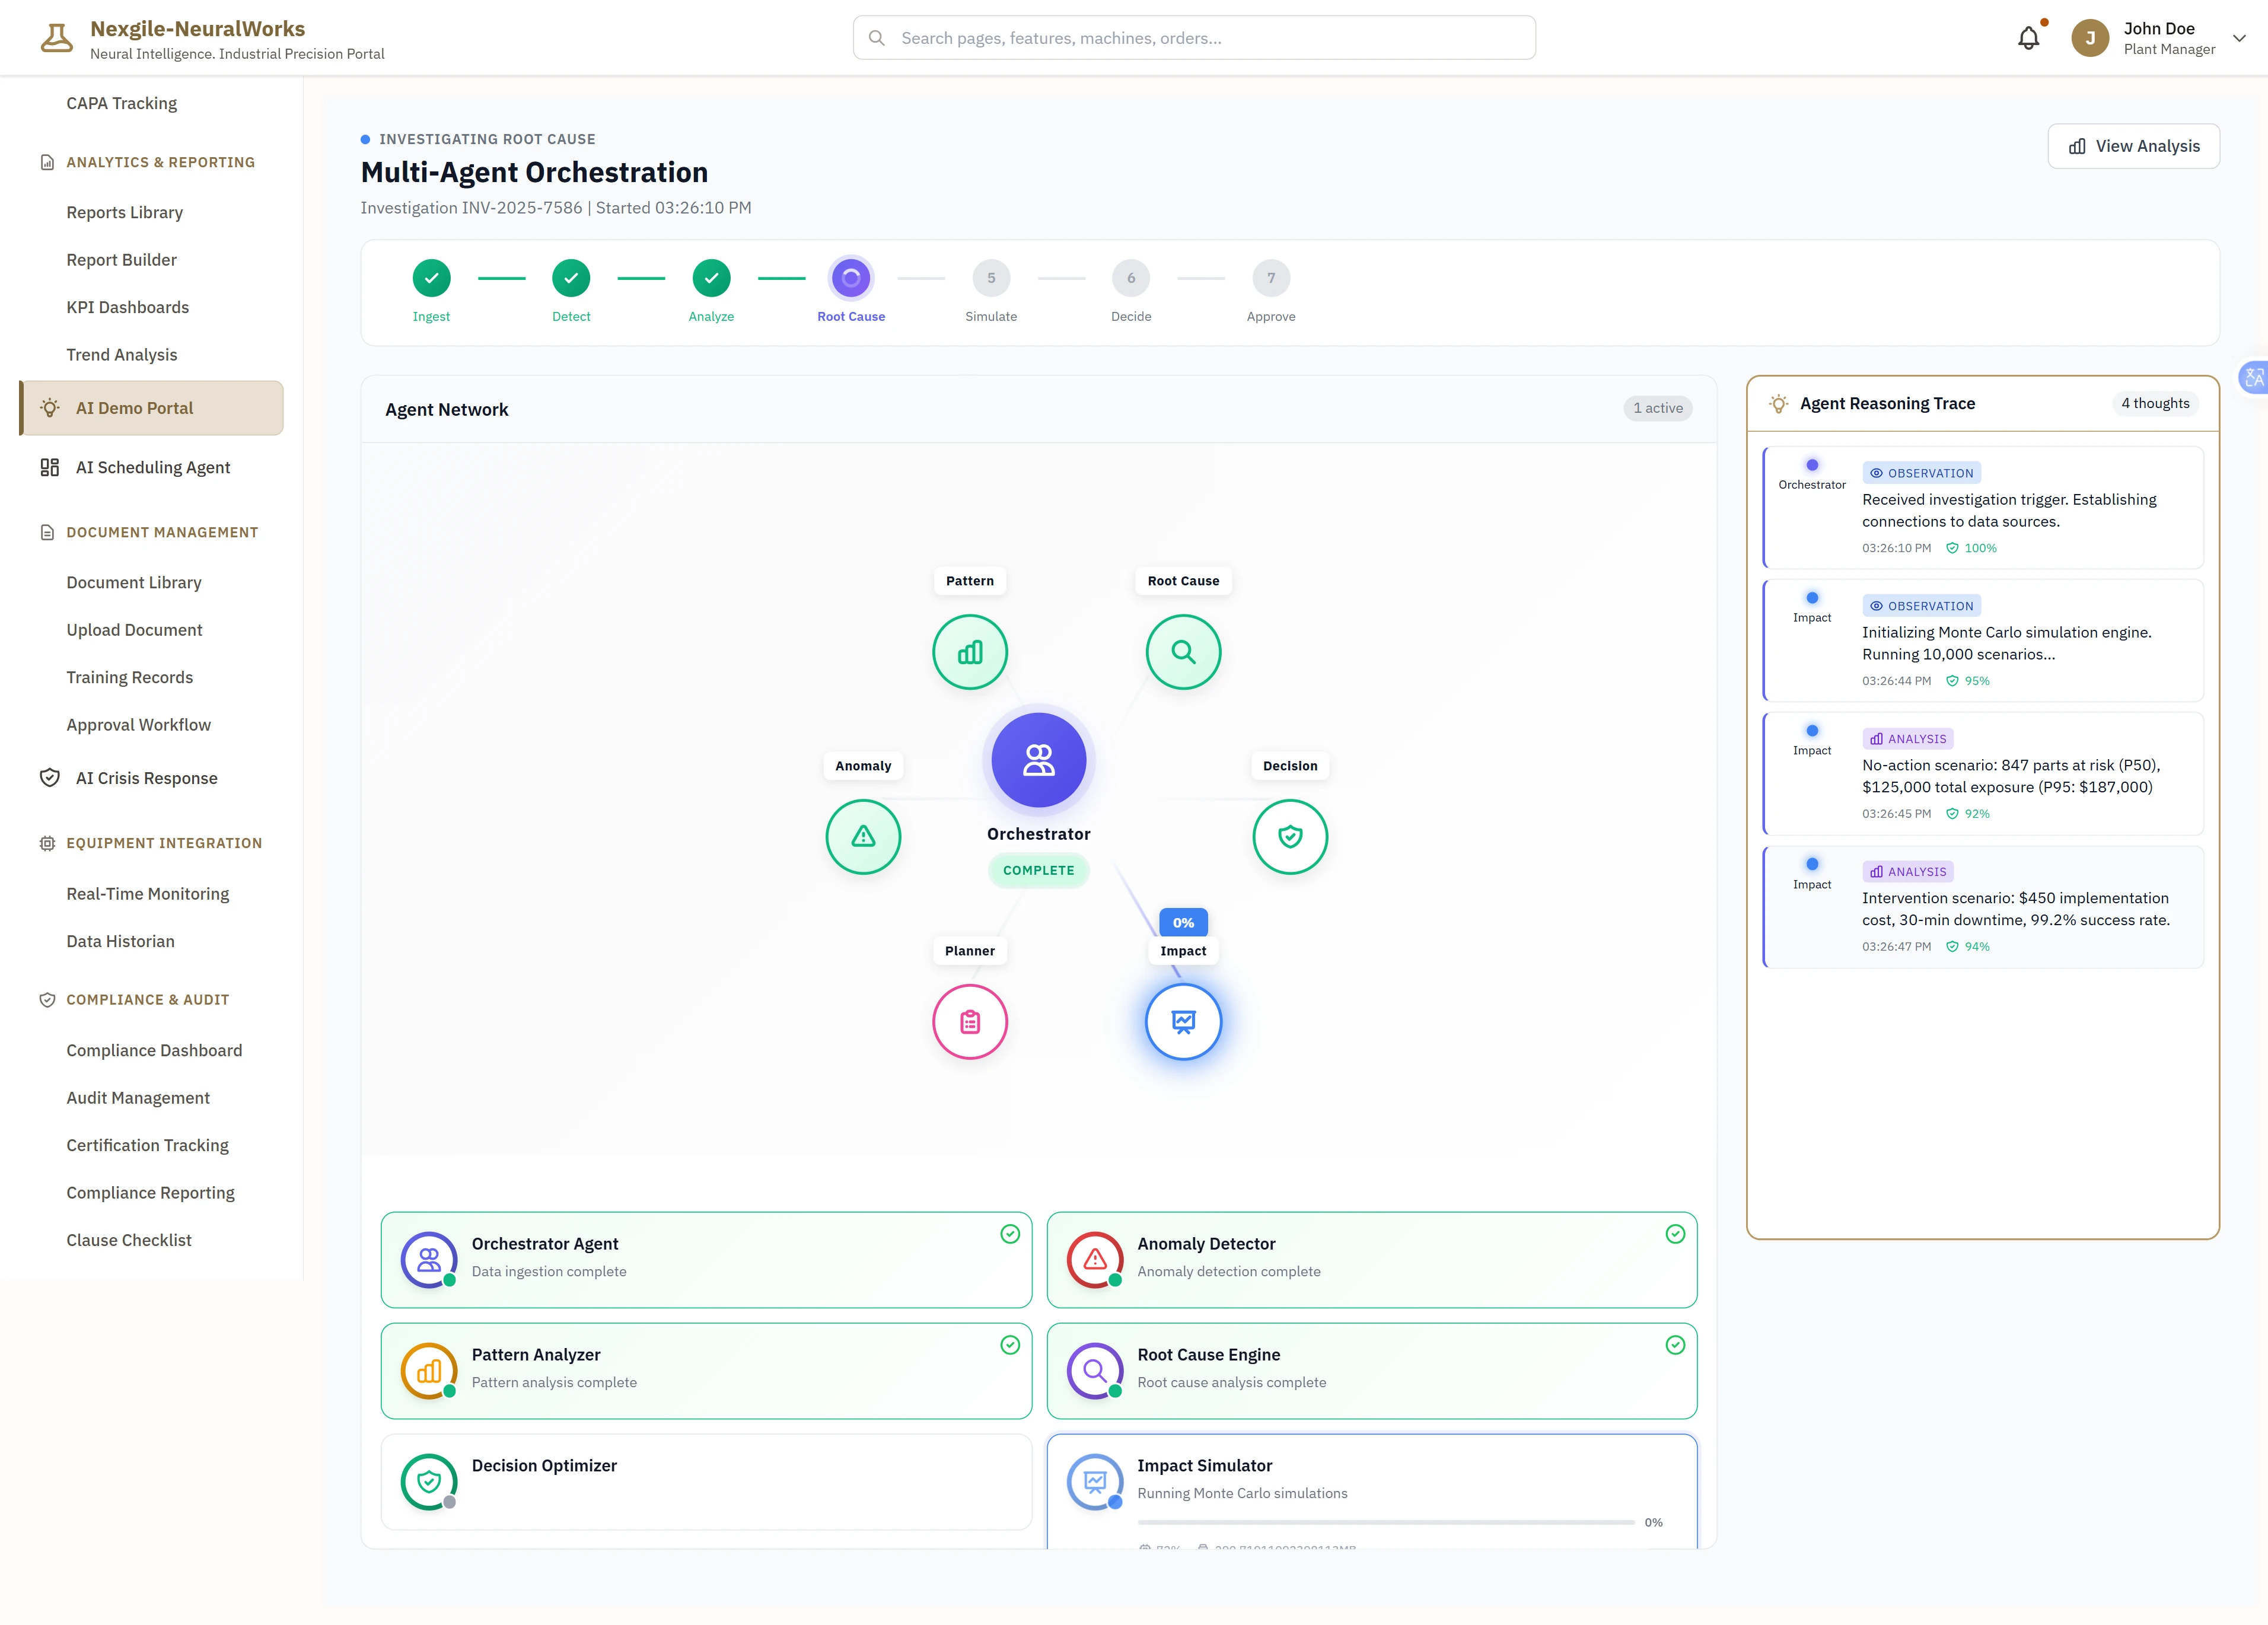This screenshot has height=1625, width=2268.
Task: Open the Orchestrator node in the agent network
Action: click(1039, 759)
